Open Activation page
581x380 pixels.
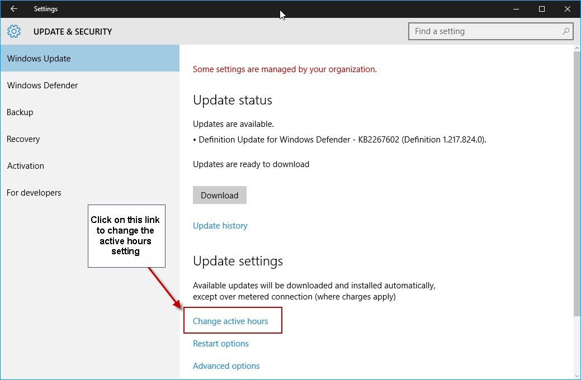tap(90, 165)
